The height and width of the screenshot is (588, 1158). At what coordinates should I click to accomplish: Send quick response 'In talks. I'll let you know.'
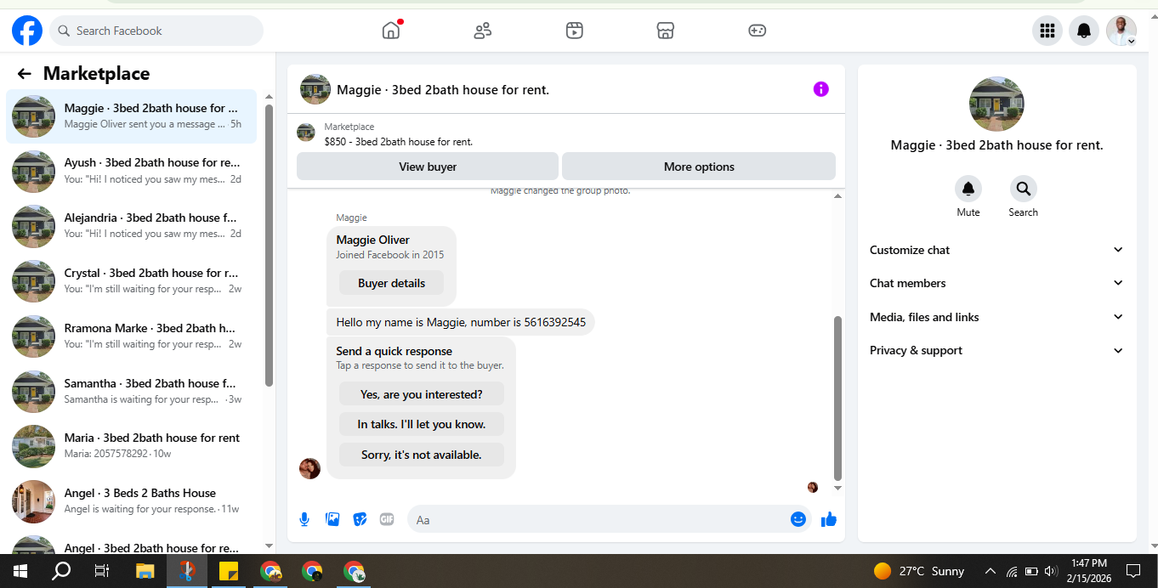[421, 424]
